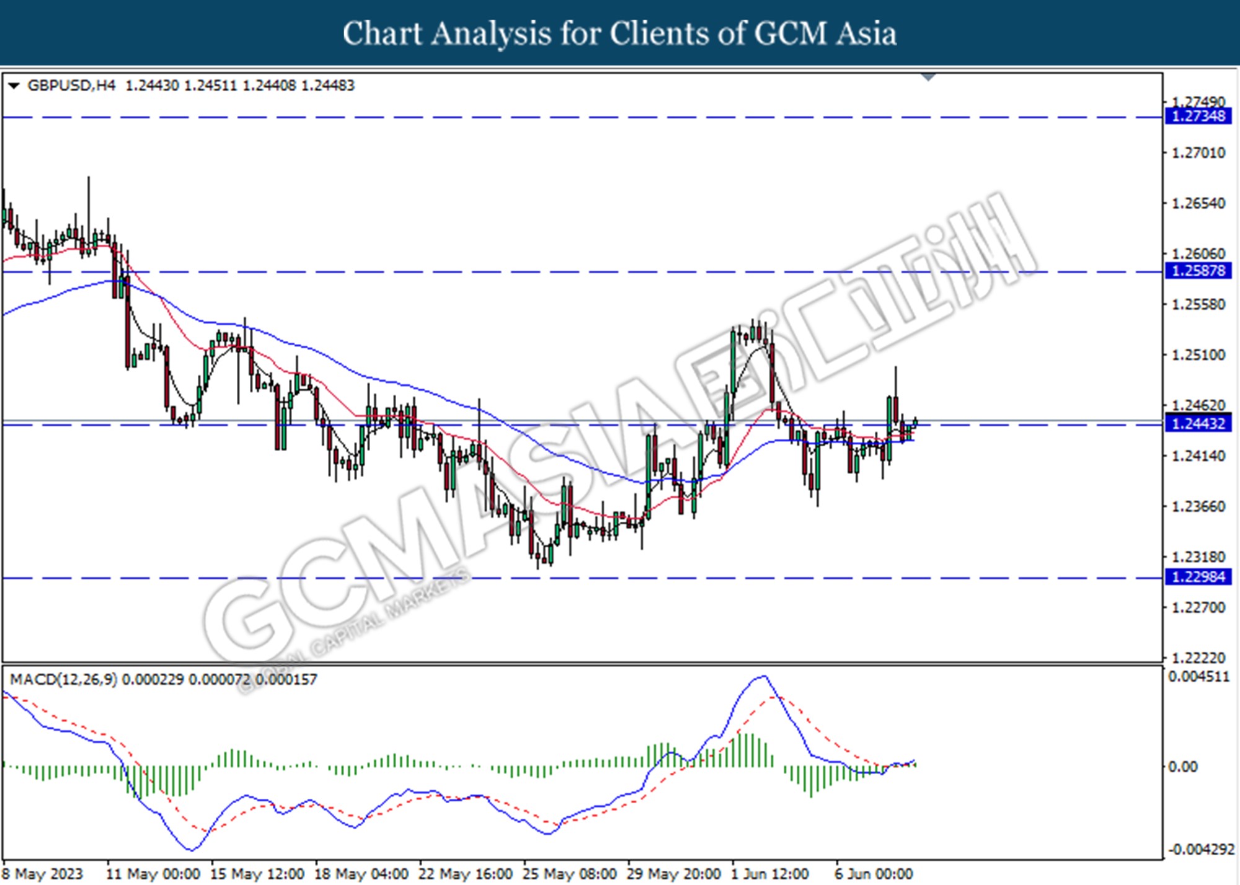Click the 1.24140 price axis value
The image size is (1240, 885).
(x=1198, y=457)
